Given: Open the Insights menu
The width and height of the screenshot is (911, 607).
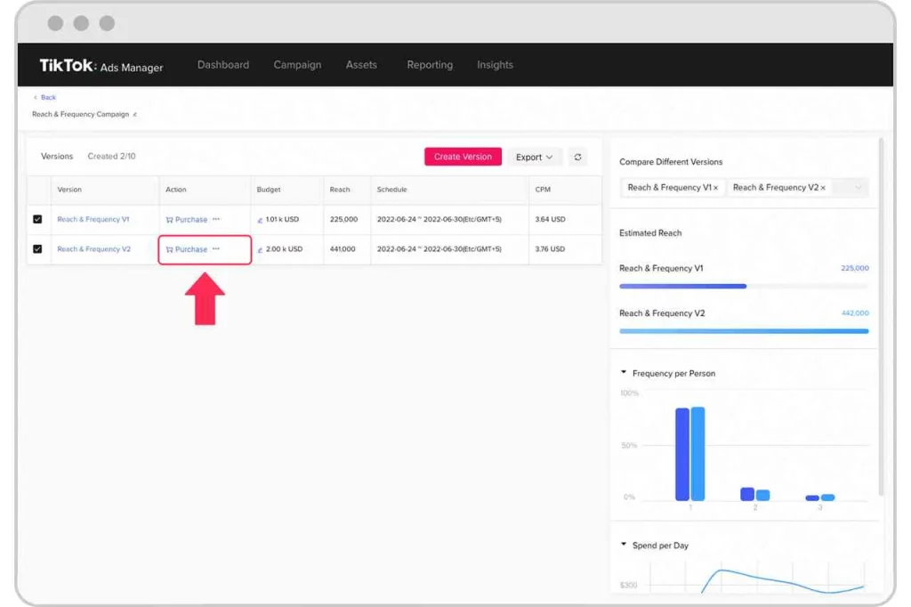Looking at the screenshot, I should click(x=495, y=65).
